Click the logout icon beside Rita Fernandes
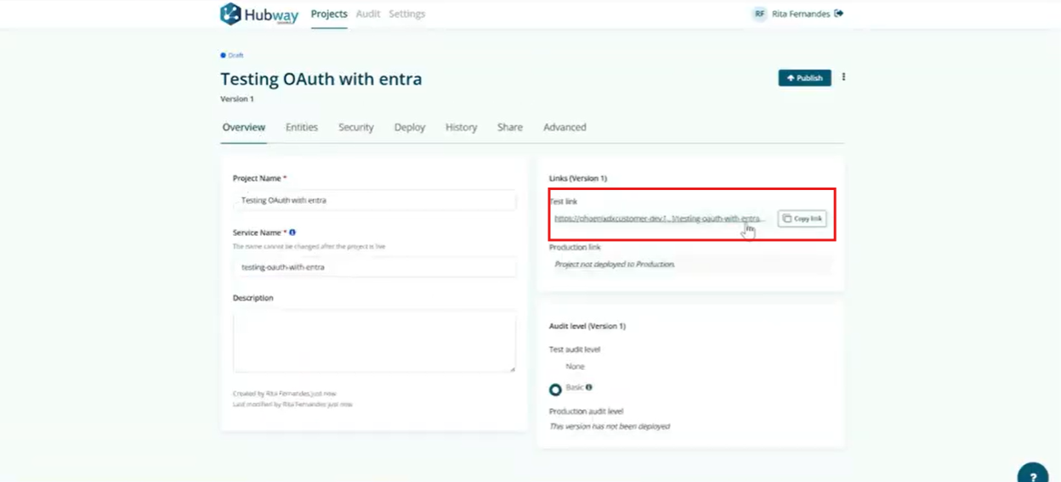 839,14
